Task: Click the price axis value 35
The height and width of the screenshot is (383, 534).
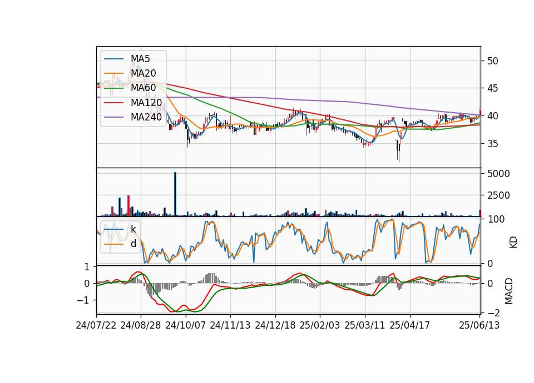Action: (x=493, y=143)
